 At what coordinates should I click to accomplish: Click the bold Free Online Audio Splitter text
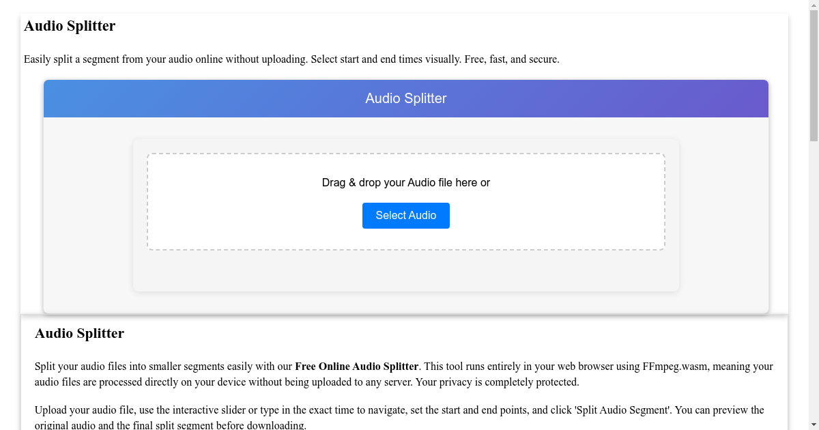point(357,366)
